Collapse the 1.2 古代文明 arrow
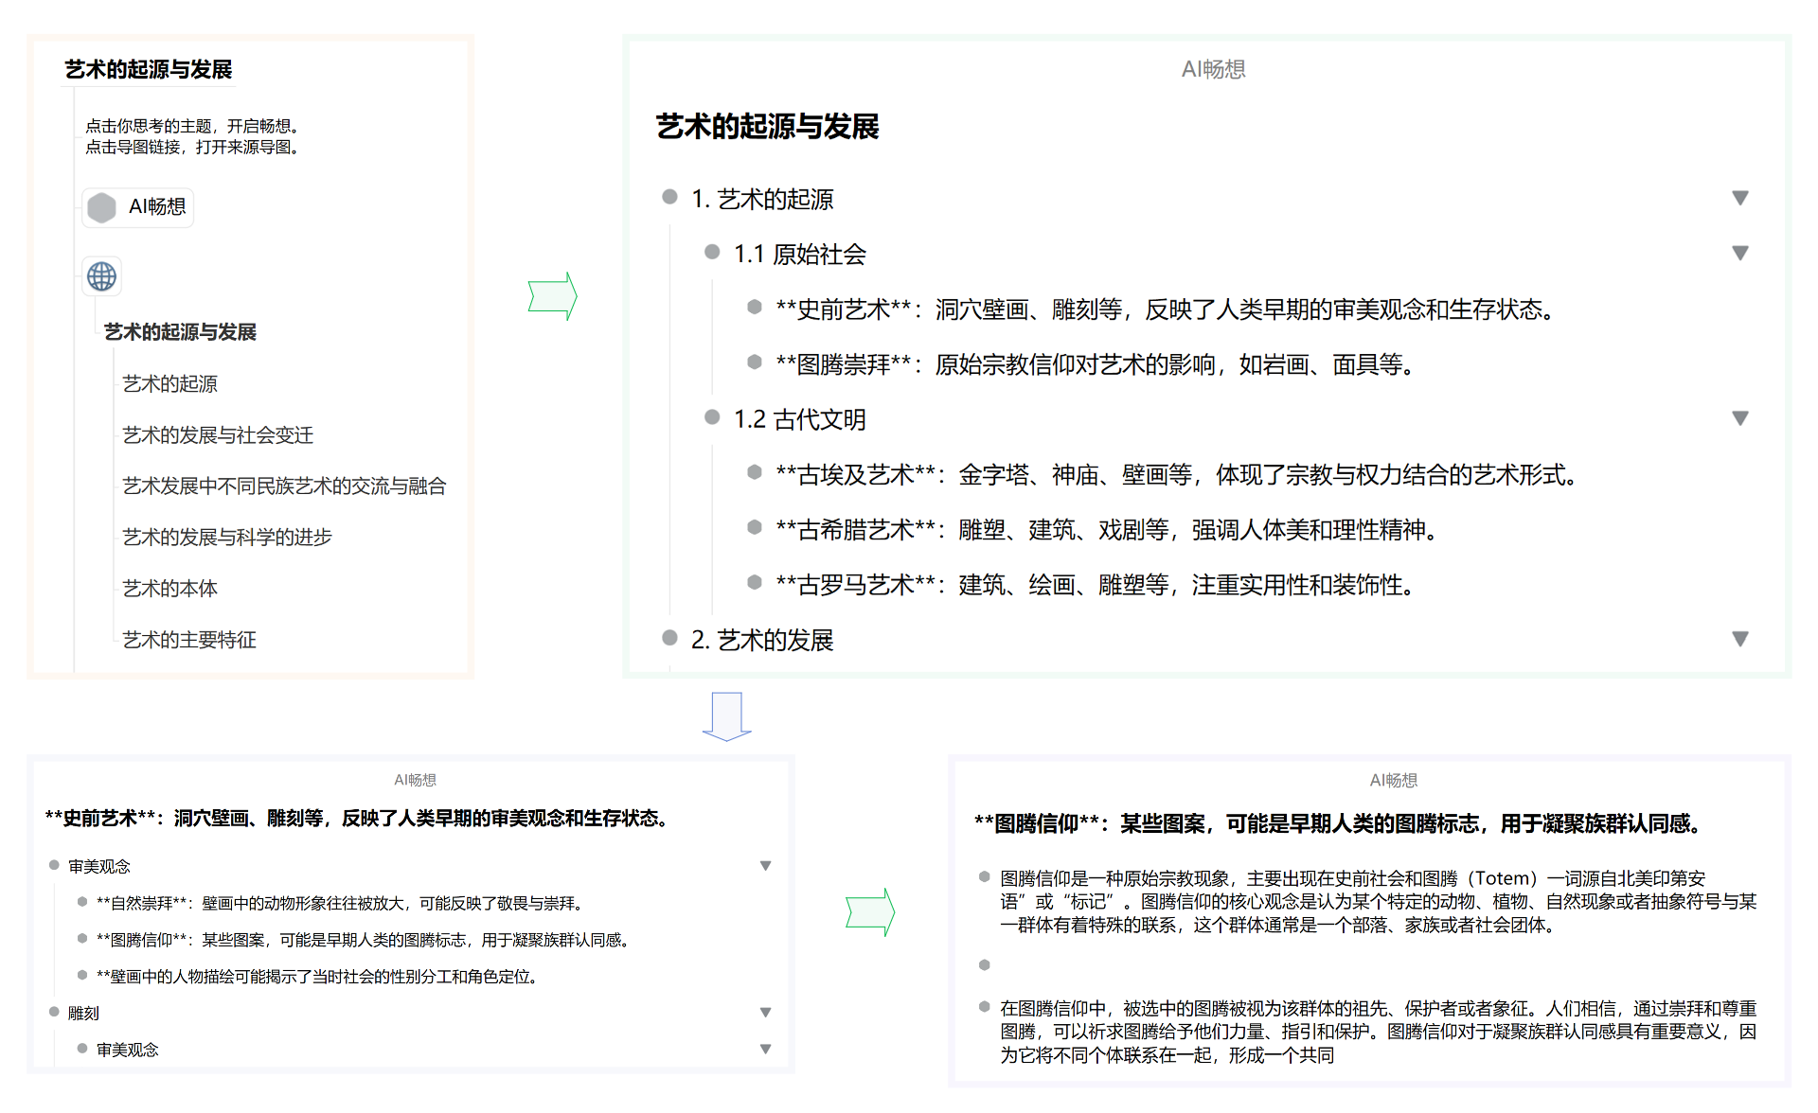 (x=1739, y=418)
